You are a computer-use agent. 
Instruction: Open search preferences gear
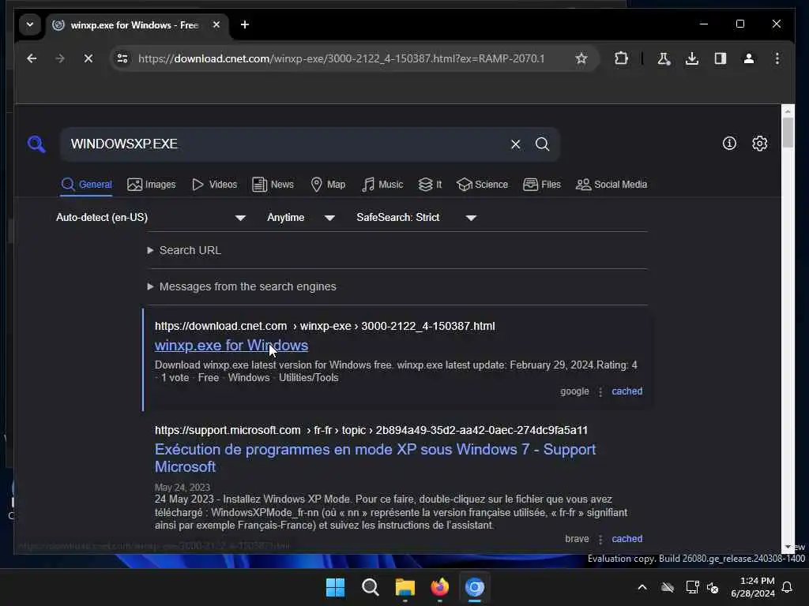759,144
